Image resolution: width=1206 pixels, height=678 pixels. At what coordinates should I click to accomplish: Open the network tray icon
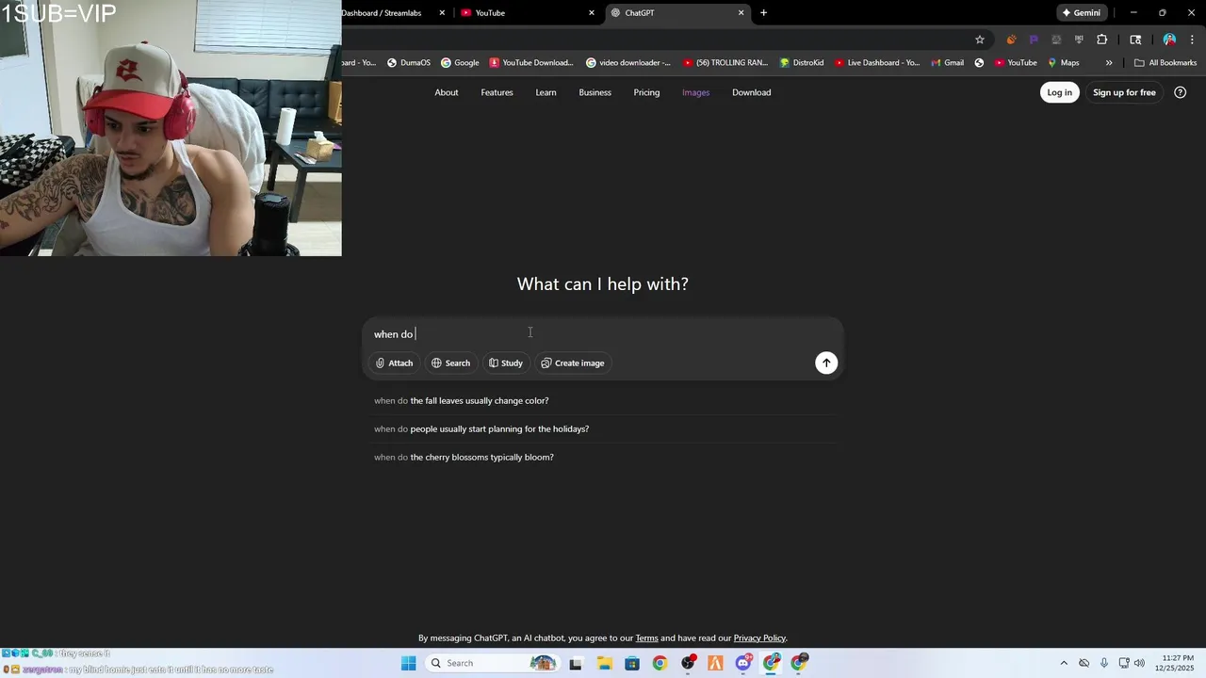click(x=1123, y=663)
